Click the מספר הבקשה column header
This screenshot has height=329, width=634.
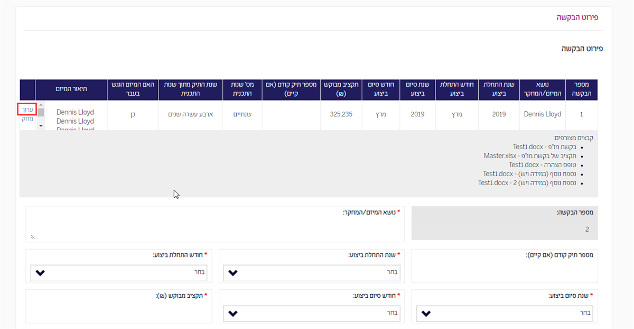tap(582, 89)
